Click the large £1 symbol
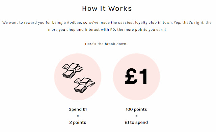The image size is (216, 132). point(136,76)
